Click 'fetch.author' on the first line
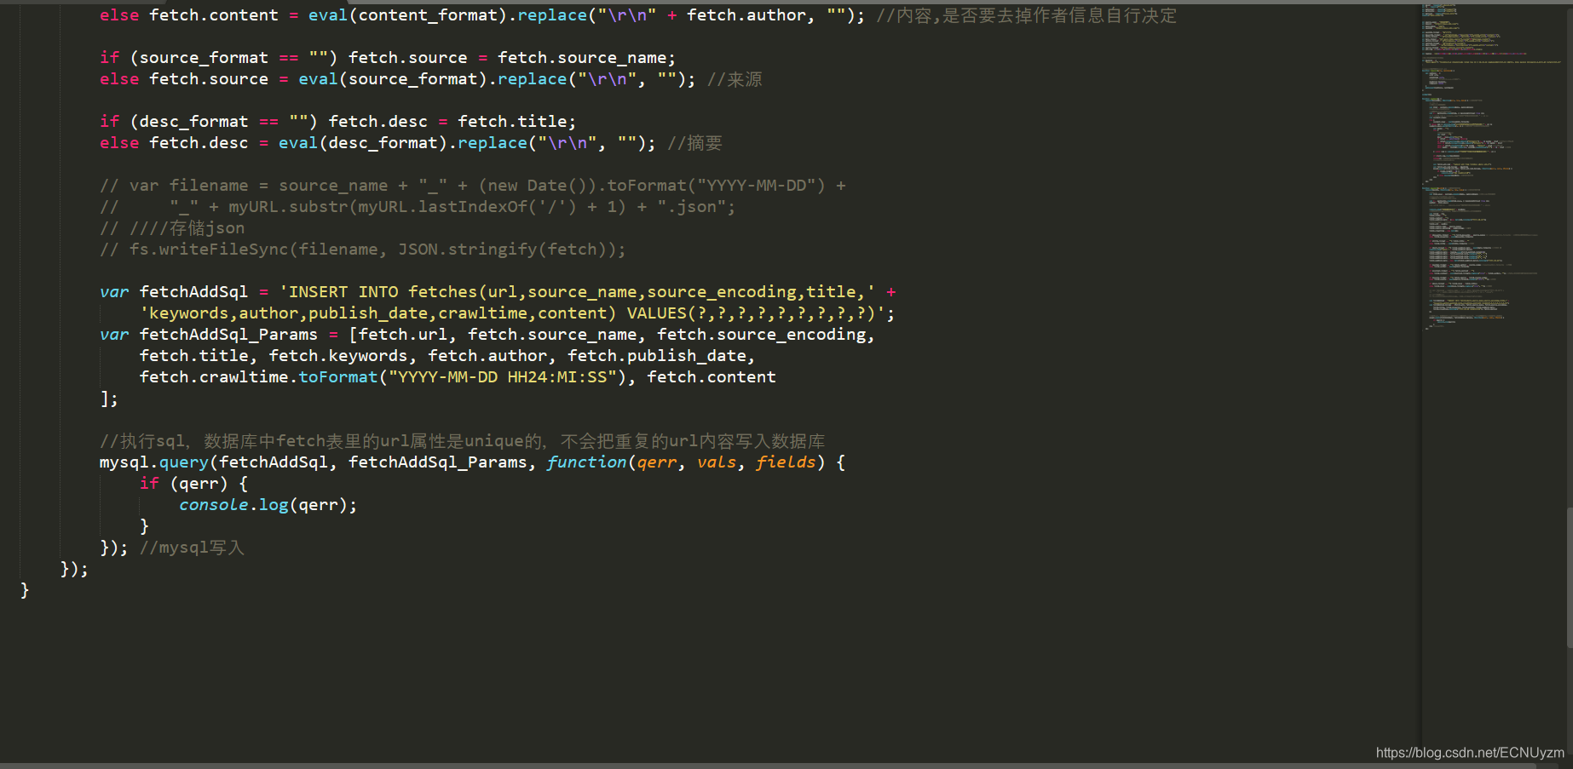The height and width of the screenshot is (769, 1573). click(x=746, y=15)
